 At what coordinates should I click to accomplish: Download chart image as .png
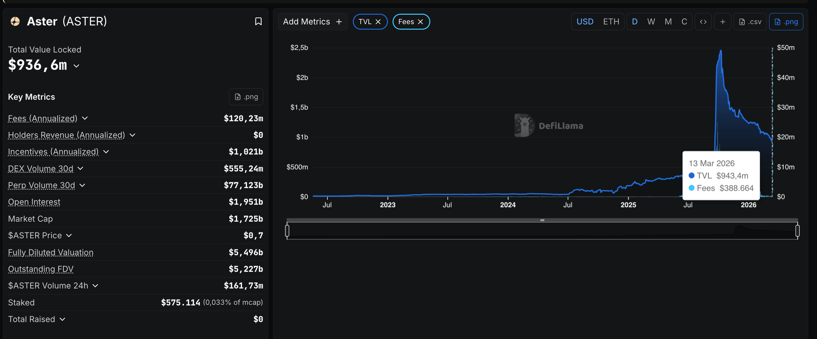click(x=786, y=22)
